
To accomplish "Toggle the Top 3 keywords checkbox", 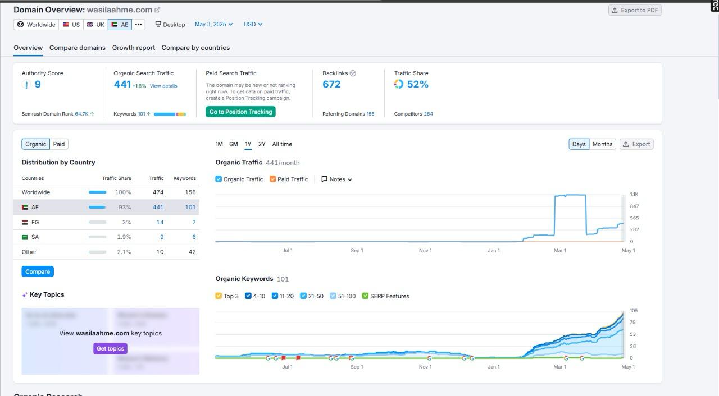I will [x=219, y=296].
